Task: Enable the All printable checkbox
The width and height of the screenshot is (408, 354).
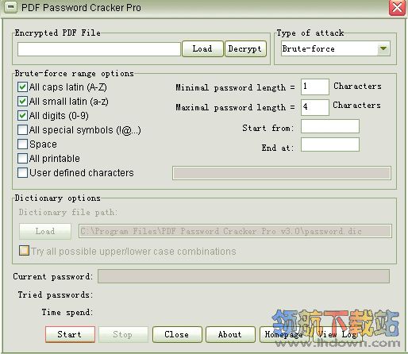Action: [22, 159]
